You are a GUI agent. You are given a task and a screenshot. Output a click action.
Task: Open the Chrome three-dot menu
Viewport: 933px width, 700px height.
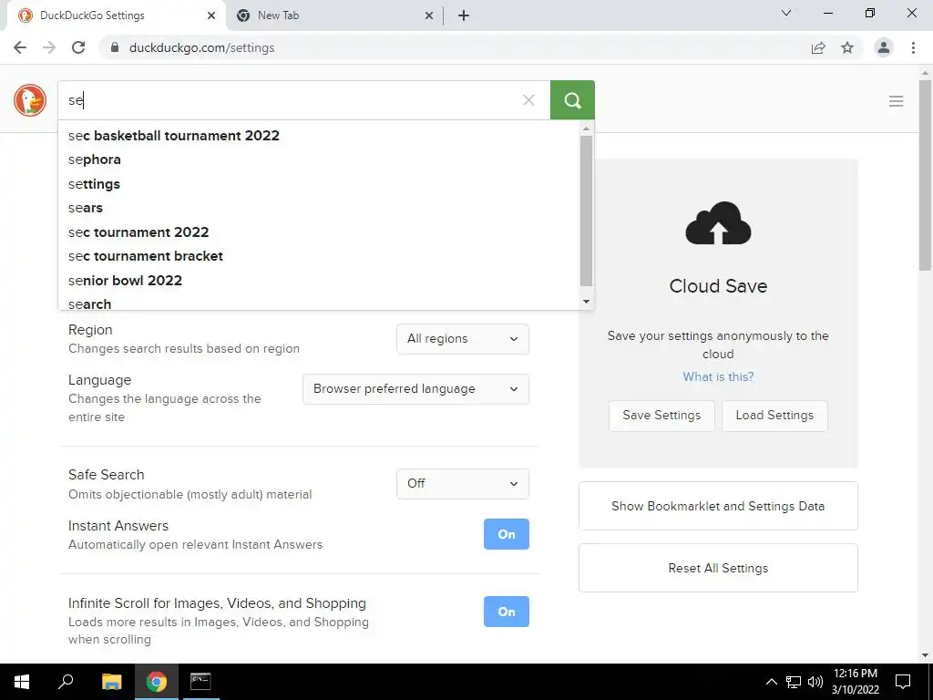click(x=913, y=47)
